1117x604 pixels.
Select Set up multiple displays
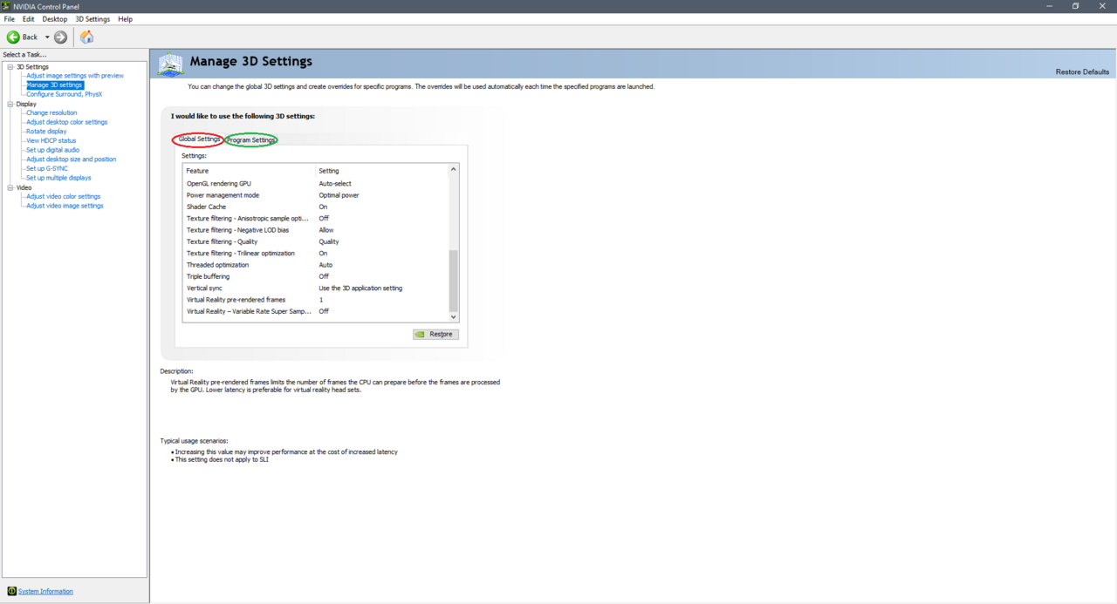tap(58, 178)
